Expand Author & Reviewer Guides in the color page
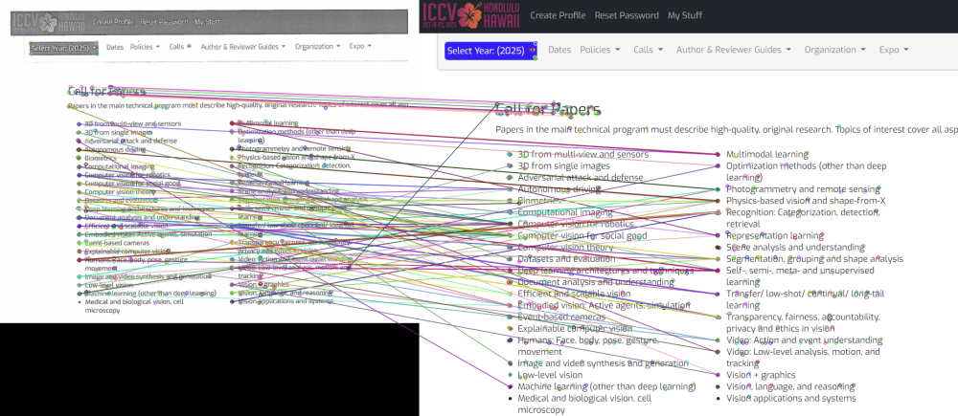 (x=734, y=50)
